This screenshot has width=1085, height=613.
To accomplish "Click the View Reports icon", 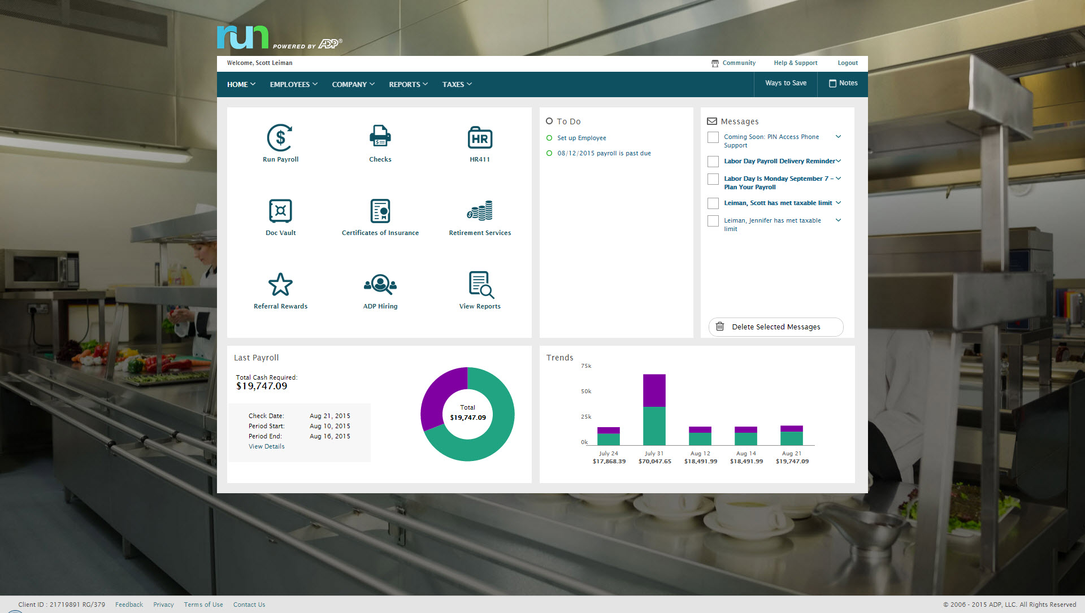I will click(481, 285).
